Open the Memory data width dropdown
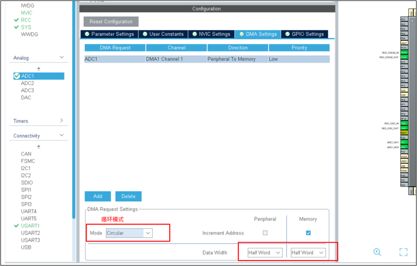 tap(308, 253)
